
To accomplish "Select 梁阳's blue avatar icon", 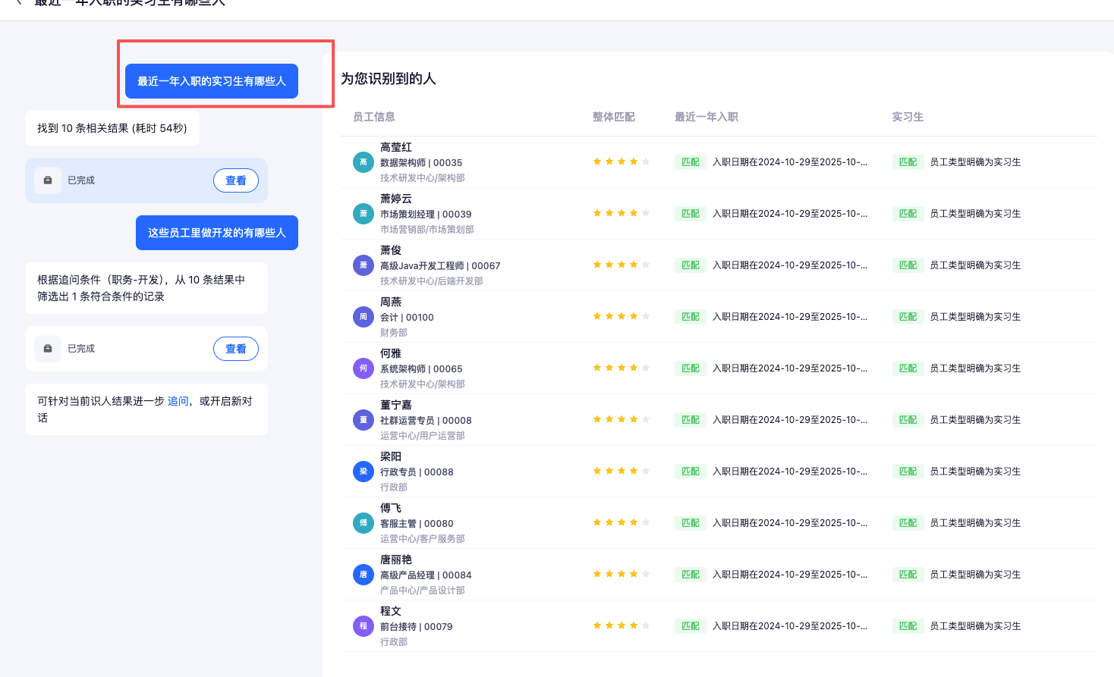I will coord(363,472).
